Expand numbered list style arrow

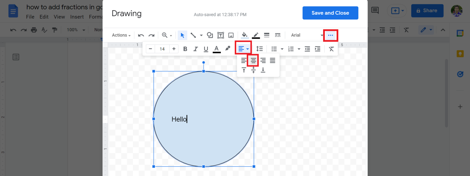point(299,49)
